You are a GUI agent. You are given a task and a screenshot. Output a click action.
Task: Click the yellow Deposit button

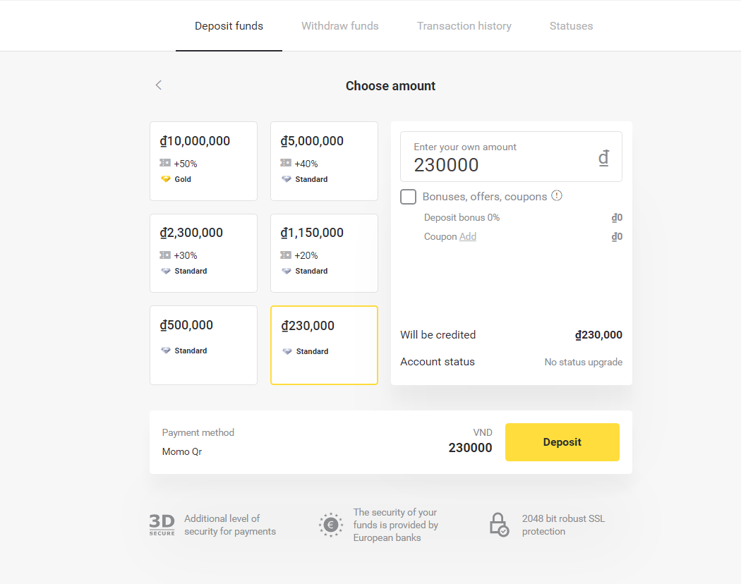coord(562,442)
